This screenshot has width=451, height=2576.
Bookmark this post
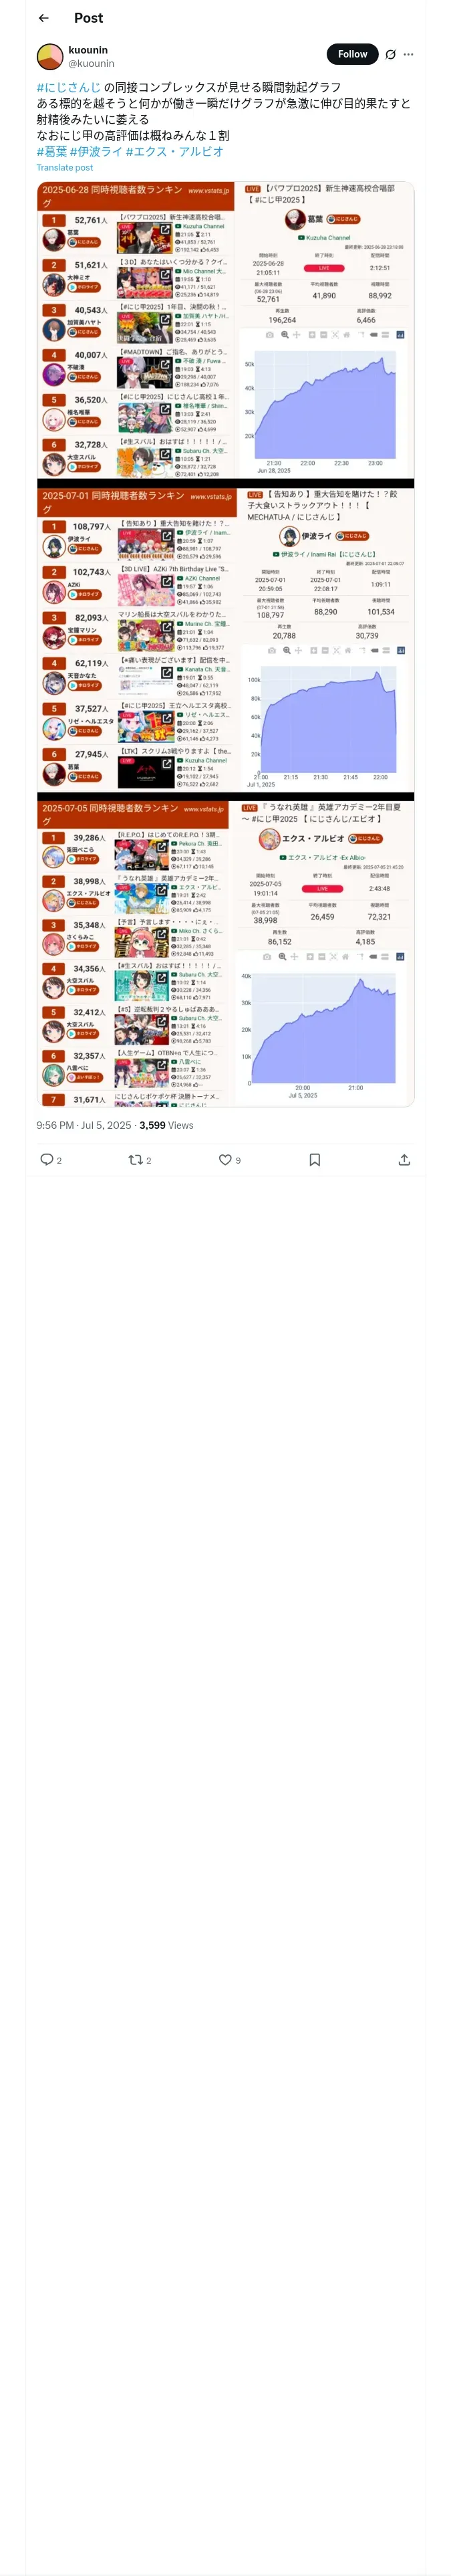tap(314, 1159)
